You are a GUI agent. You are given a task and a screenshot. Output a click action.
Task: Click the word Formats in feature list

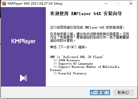56,70
